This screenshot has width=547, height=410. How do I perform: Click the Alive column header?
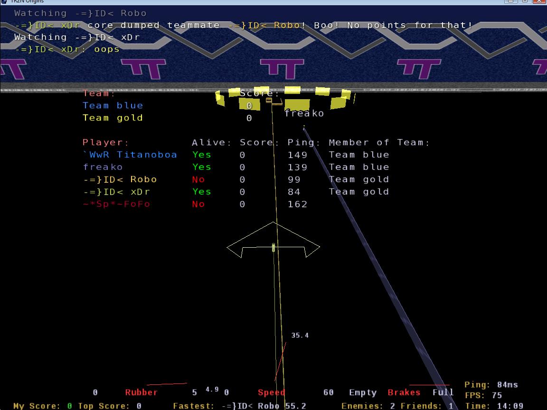pos(211,142)
